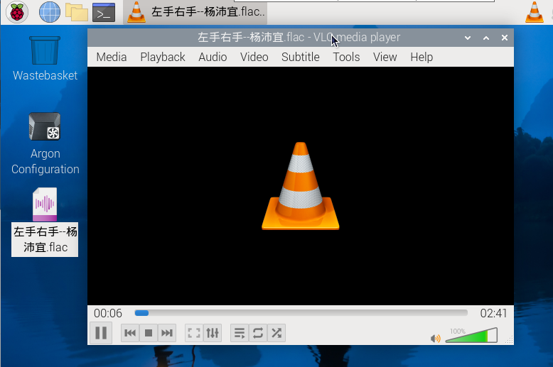Select the Argon Configuration desktop icon
The image size is (553, 367).
[x=45, y=143]
